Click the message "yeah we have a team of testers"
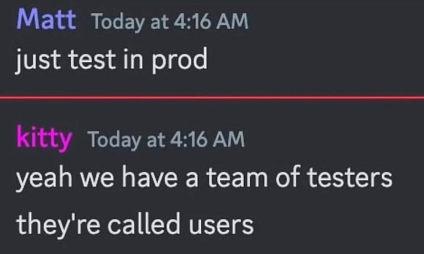 point(204,179)
